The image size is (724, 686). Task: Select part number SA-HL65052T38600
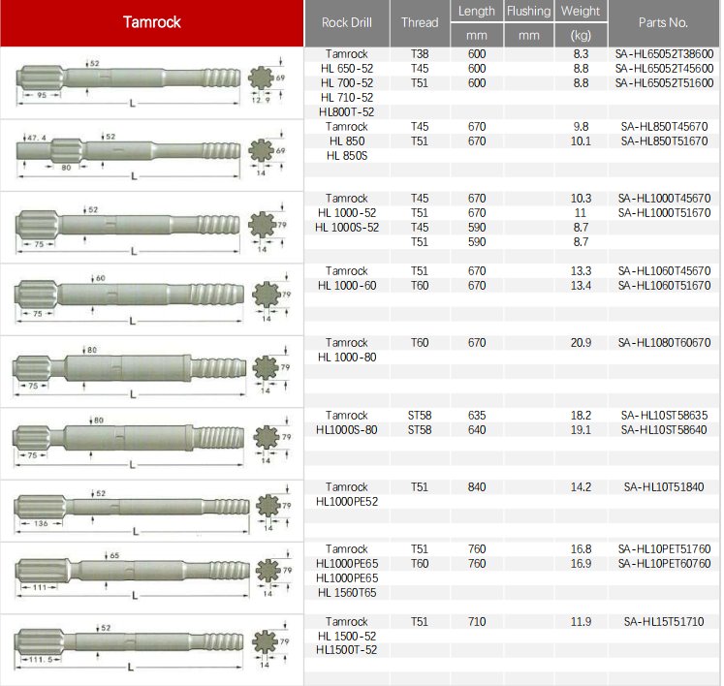point(664,54)
